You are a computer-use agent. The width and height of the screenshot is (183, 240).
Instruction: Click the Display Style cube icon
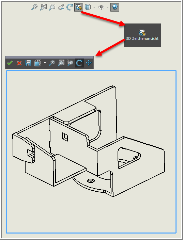click(88, 7)
